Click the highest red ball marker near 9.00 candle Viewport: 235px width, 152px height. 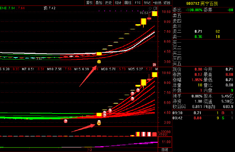point(138,90)
